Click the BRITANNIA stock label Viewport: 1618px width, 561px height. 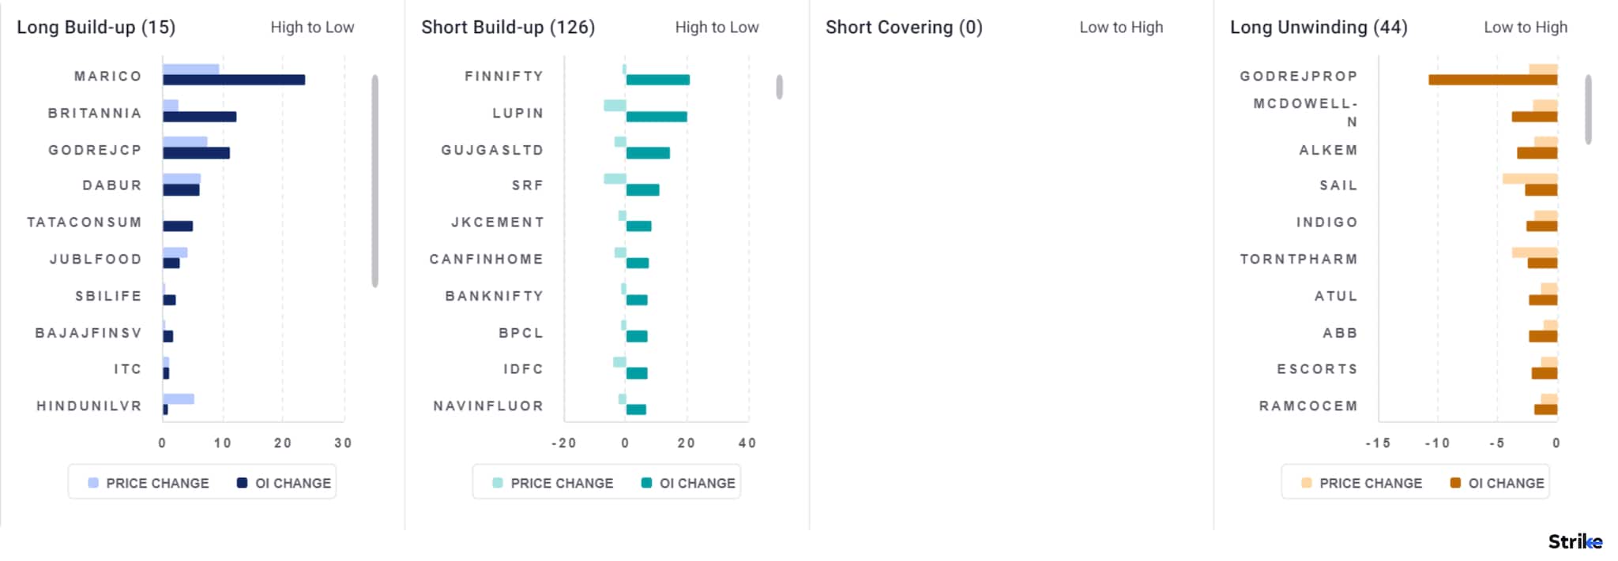pos(95,114)
